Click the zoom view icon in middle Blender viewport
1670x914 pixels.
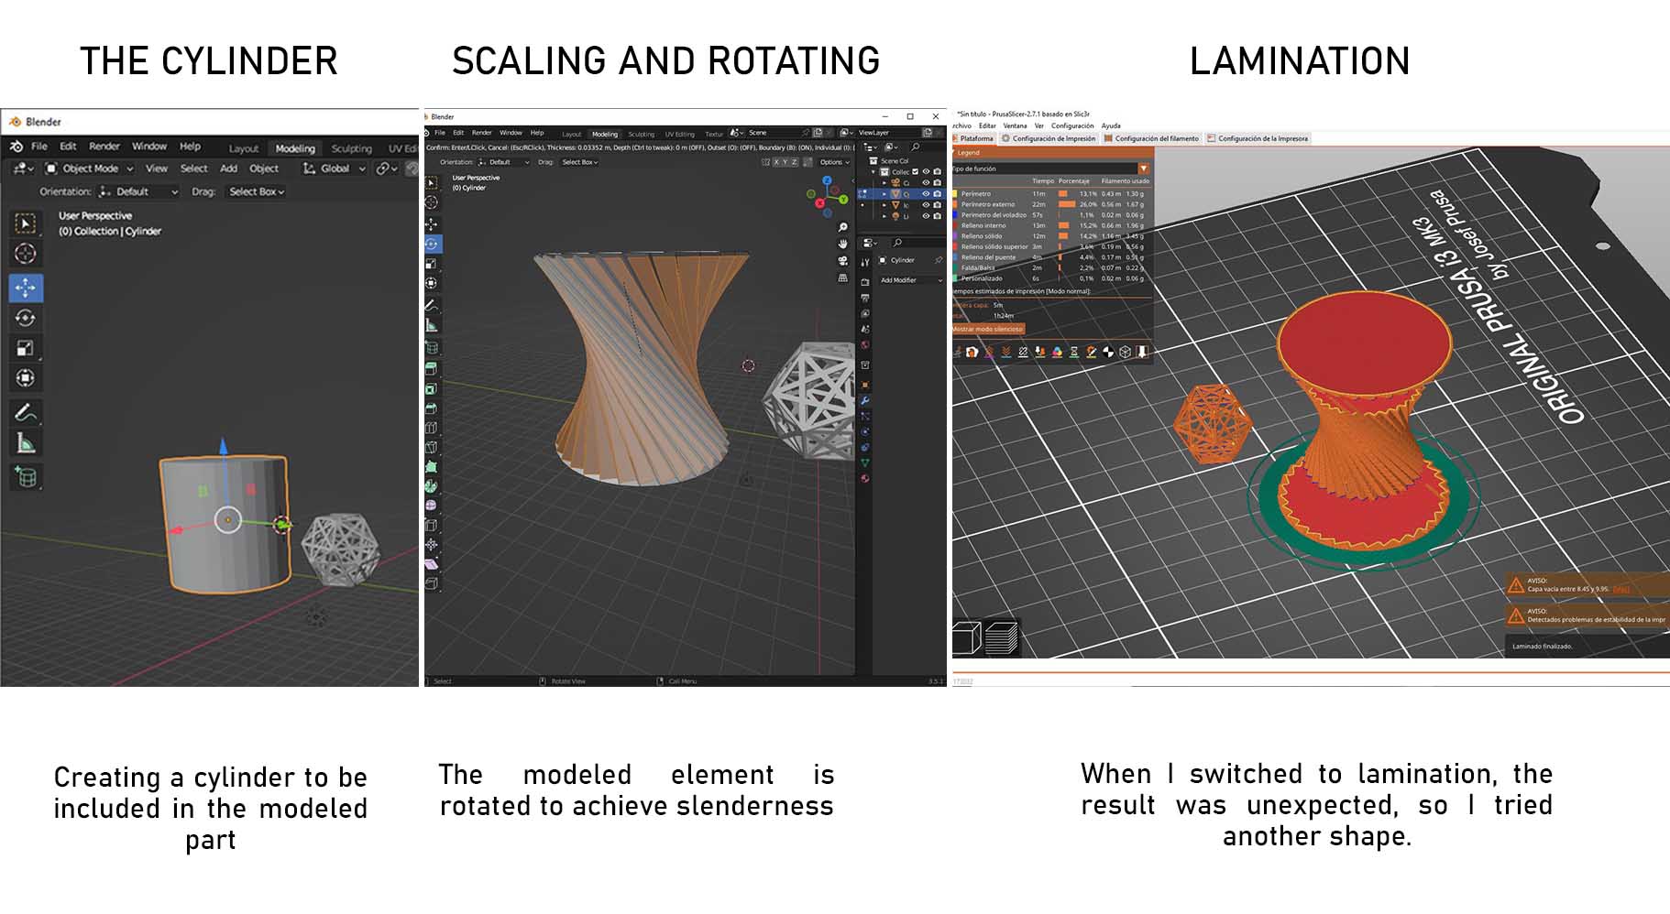coord(843,227)
